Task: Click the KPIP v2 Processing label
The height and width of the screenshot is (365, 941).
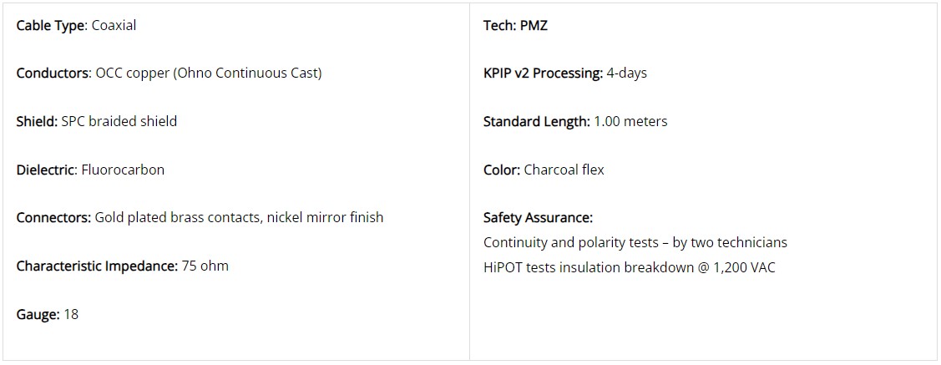Action: 543,74
